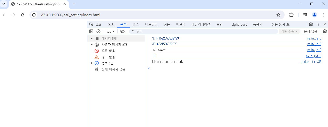Open DevTools settings gear
The height and width of the screenshot is (127, 328).
click(311, 24)
